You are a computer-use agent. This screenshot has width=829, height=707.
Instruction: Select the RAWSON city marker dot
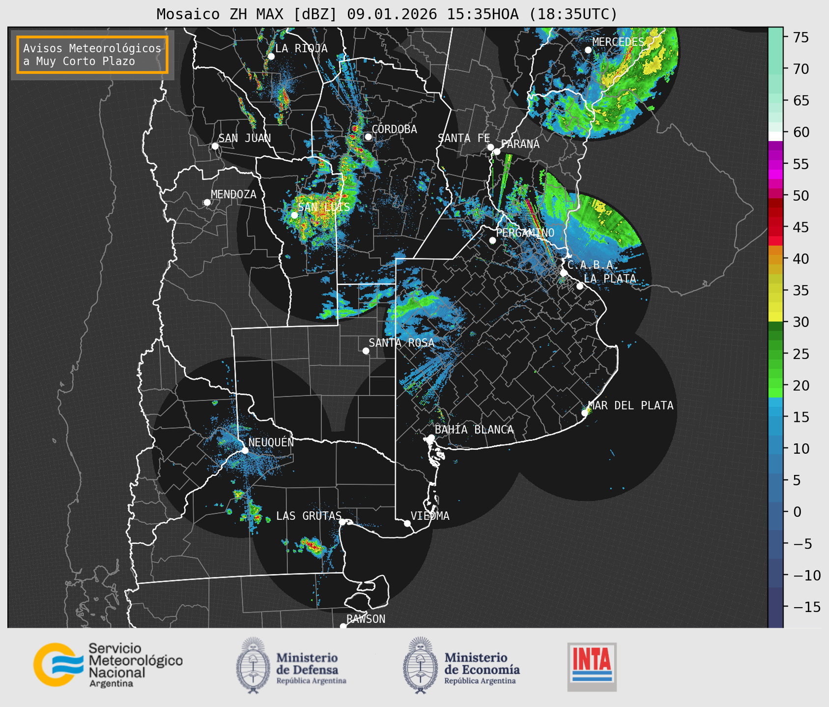343,626
